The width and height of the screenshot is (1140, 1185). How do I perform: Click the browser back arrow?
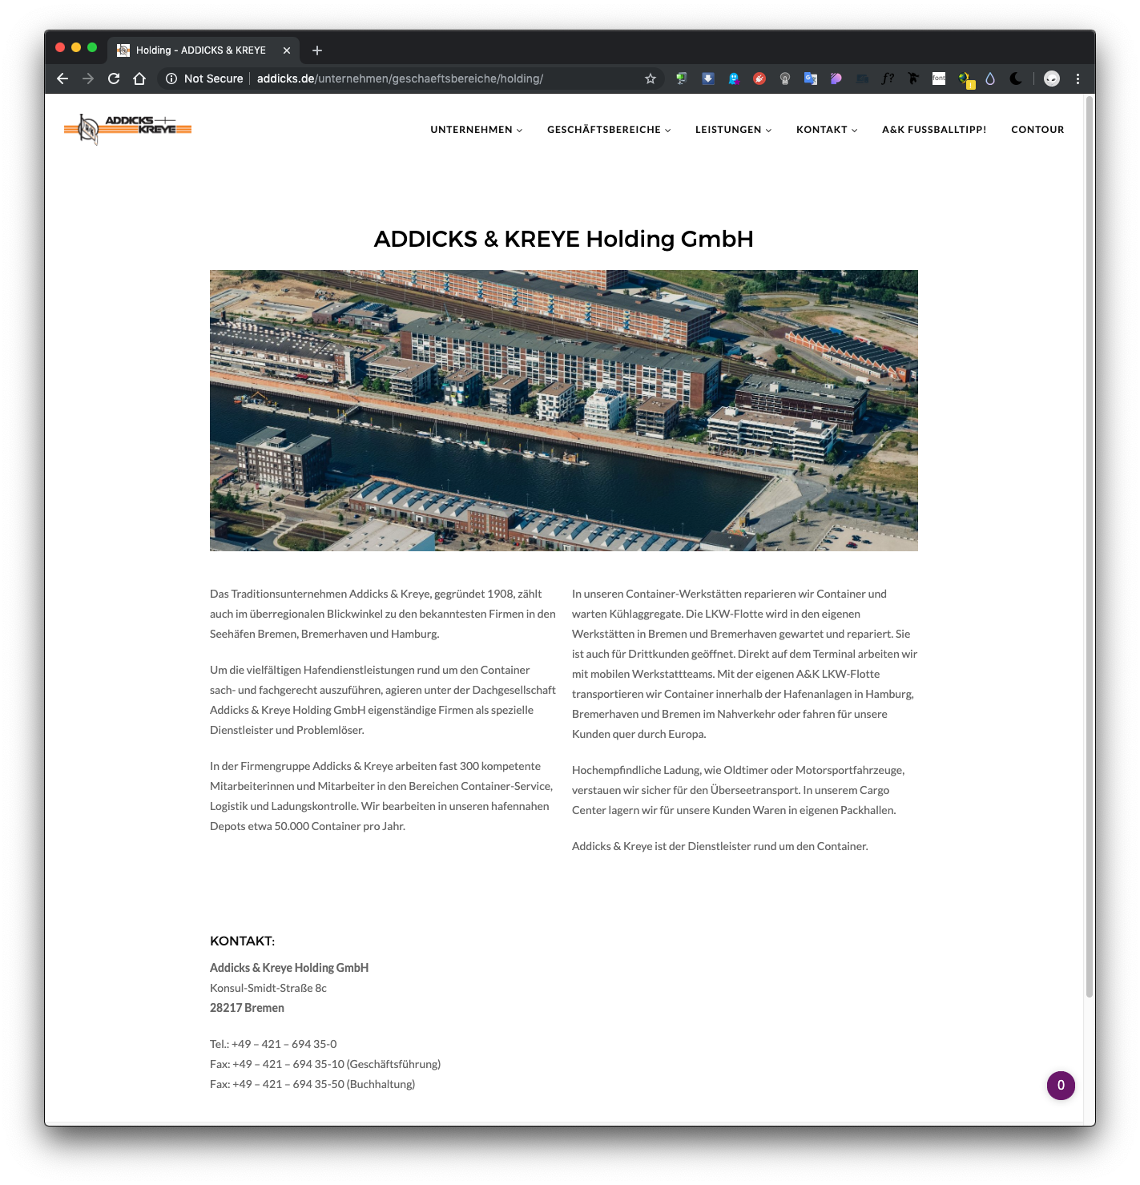point(62,79)
